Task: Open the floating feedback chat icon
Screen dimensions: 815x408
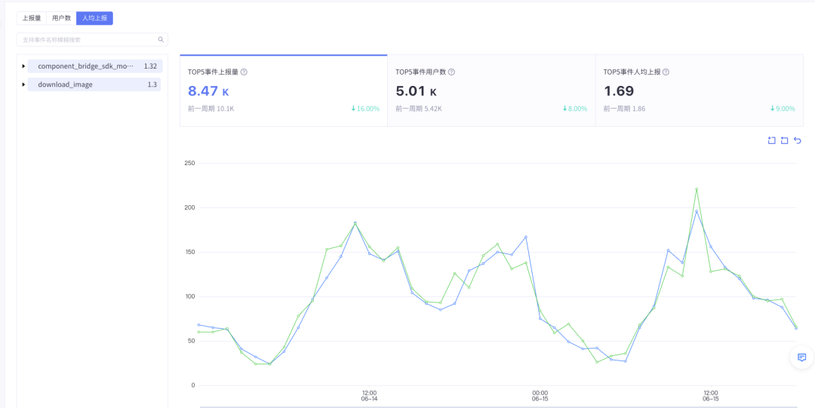Action: coord(801,357)
